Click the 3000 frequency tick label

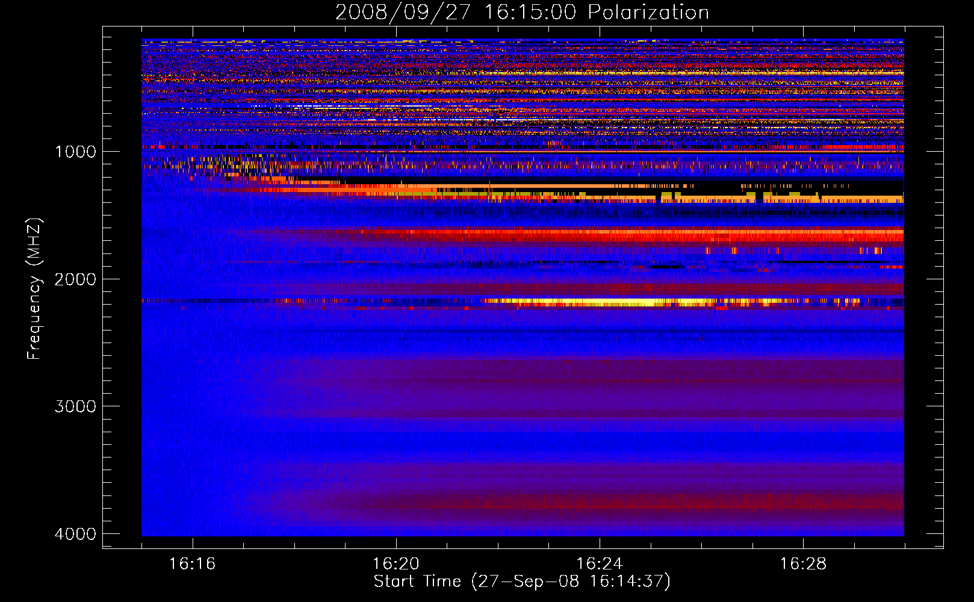75,406
